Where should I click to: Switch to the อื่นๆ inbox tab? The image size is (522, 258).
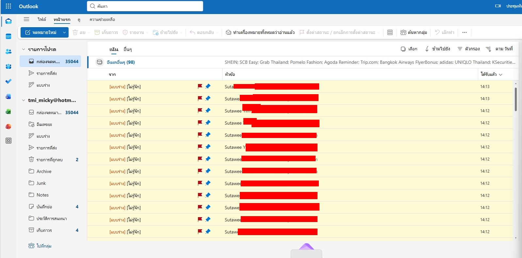click(x=128, y=49)
